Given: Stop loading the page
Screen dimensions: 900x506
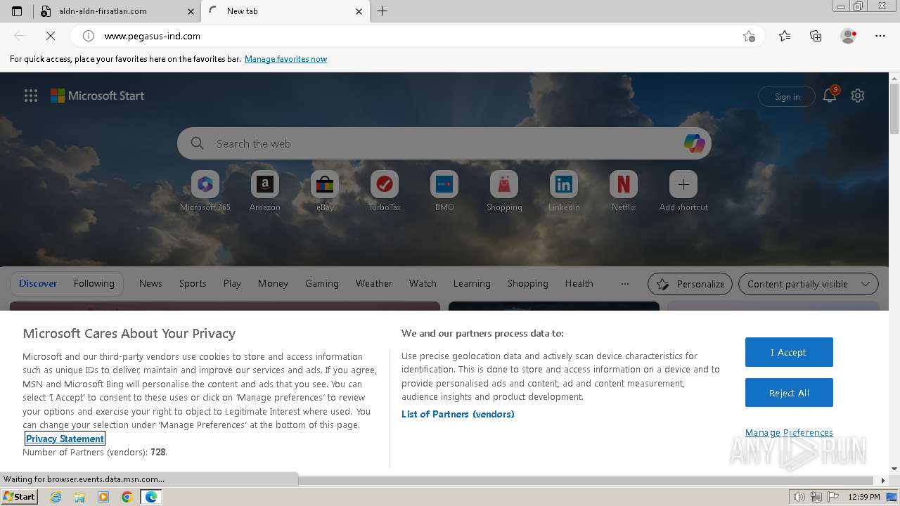Looking at the screenshot, I should (x=50, y=36).
